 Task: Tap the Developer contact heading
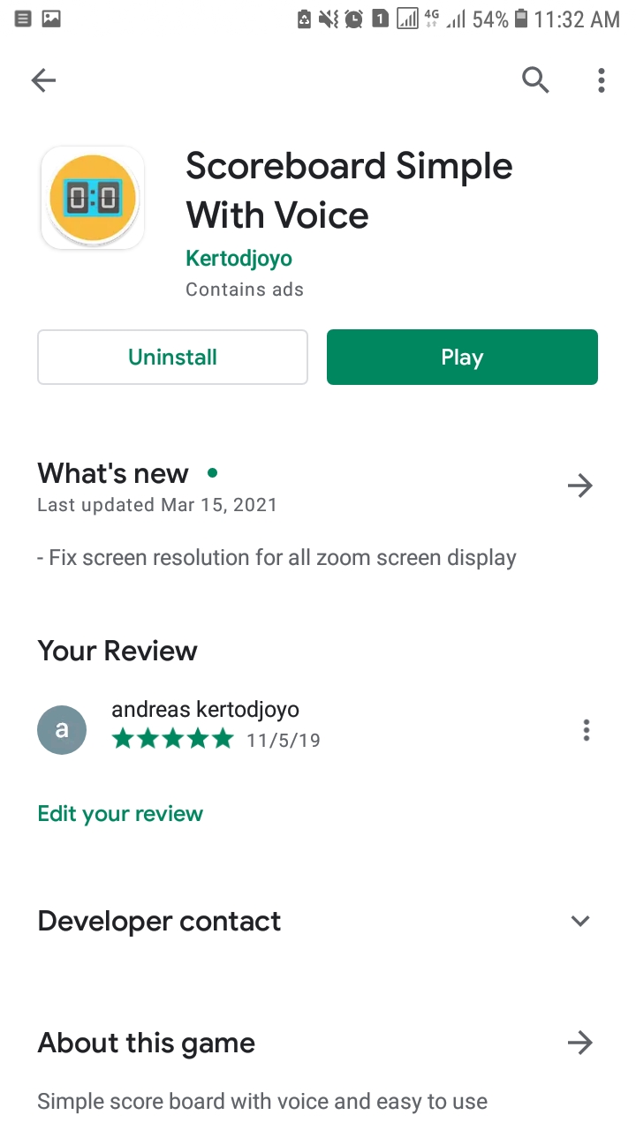(159, 921)
